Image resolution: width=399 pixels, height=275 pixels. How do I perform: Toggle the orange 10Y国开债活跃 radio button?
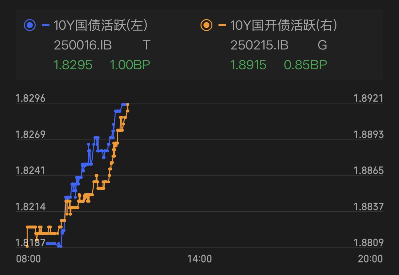click(206, 25)
